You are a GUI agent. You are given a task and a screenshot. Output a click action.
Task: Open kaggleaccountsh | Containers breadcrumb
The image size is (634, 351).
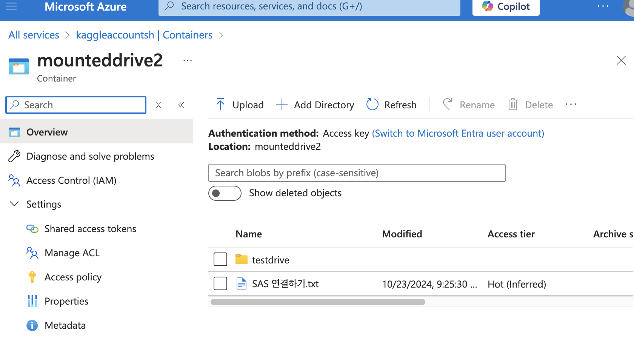(144, 35)
